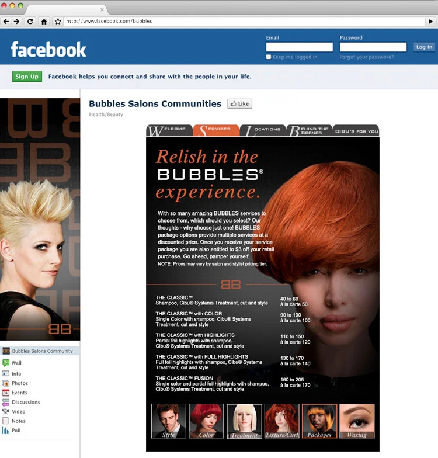Click the go arrow beside address bar
438x458 pixels.
click(x=430, y=21)
